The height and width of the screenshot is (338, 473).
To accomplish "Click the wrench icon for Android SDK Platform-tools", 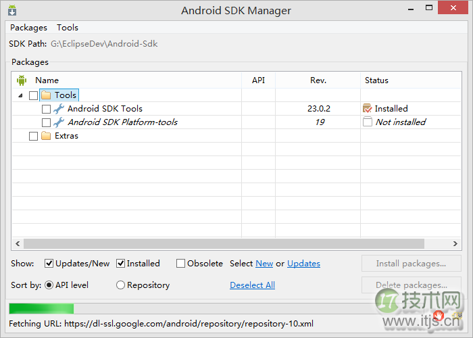I will 59,122.
